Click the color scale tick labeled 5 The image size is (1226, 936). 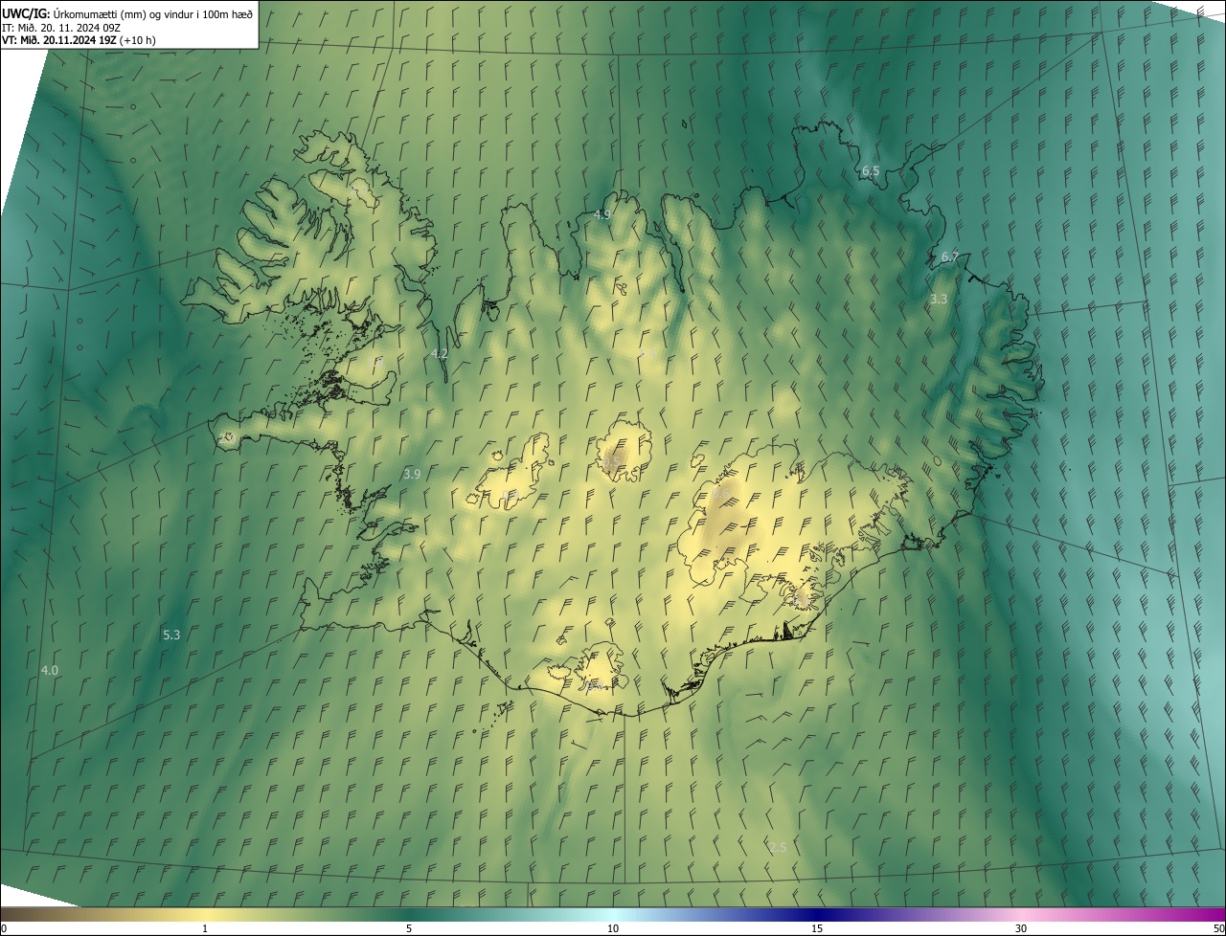pos(409,928)
